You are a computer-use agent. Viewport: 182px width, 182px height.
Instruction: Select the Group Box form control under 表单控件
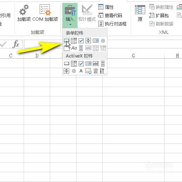tap(67, 48)
